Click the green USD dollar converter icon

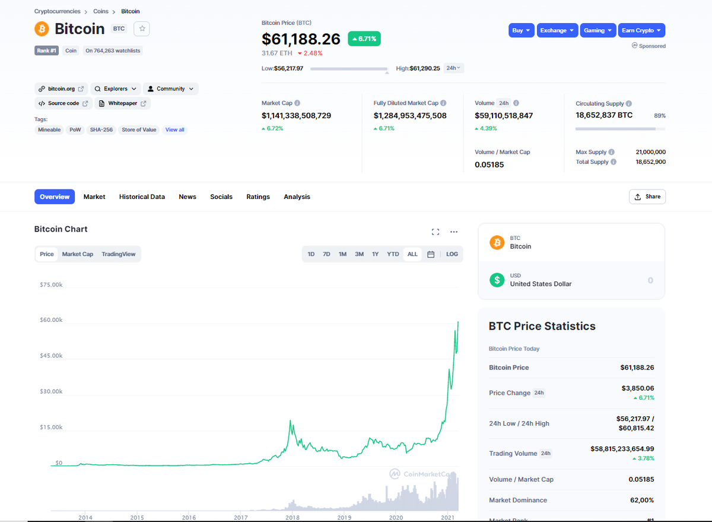[497, 280]
